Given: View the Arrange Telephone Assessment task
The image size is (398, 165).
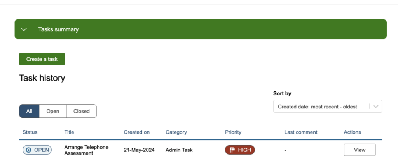Looking at the screenshot, I should point(360,150).
